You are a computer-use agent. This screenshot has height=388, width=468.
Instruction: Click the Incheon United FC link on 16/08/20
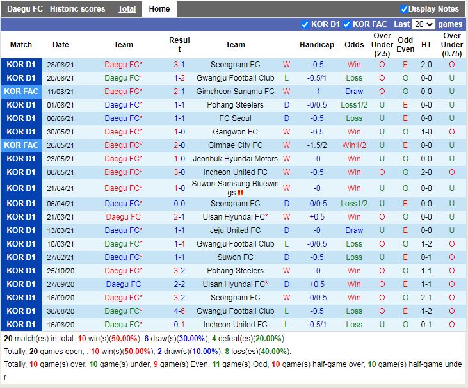(x=235, y=325)
